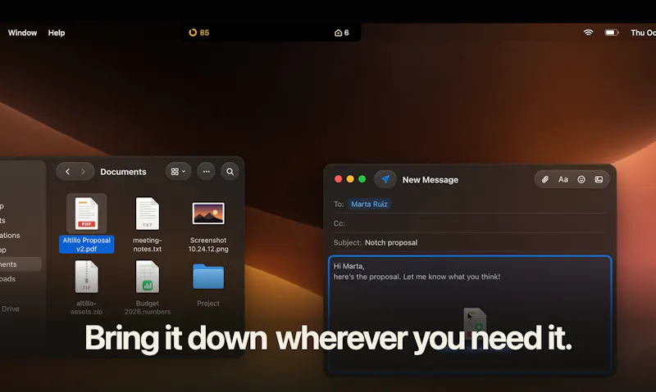Select the Project folder
This screenshot has height=392, width=656.
pos(208,285)
